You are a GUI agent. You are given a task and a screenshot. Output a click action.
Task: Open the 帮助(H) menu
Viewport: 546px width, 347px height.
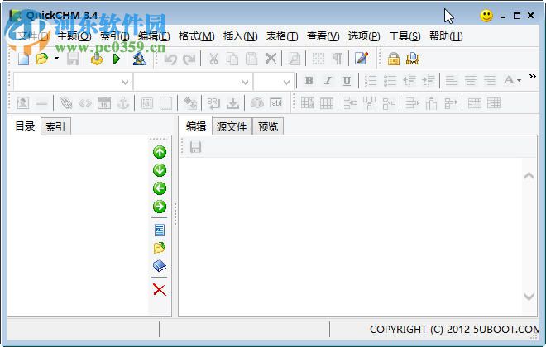[446, 36]
